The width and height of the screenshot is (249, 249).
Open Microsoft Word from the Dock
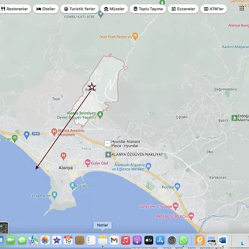[x=223, y=240]
